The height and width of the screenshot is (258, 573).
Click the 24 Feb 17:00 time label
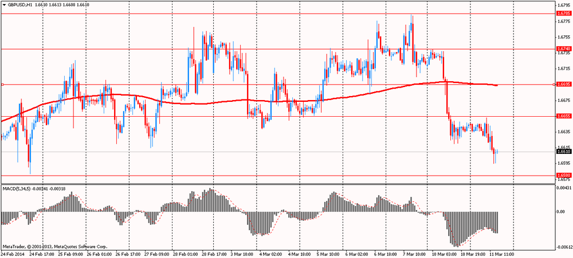pyautogui.click(x=43, y=253)
